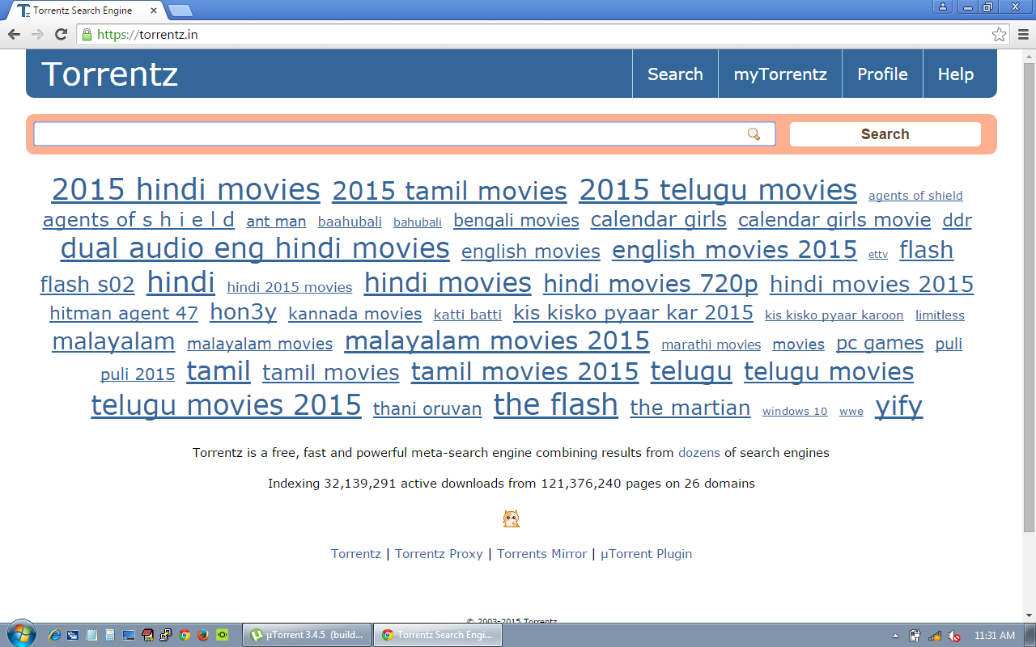Screen dimensions: 1036x647
Task: Click the Torrentz logo in the header
Action: tap(109, 74)
